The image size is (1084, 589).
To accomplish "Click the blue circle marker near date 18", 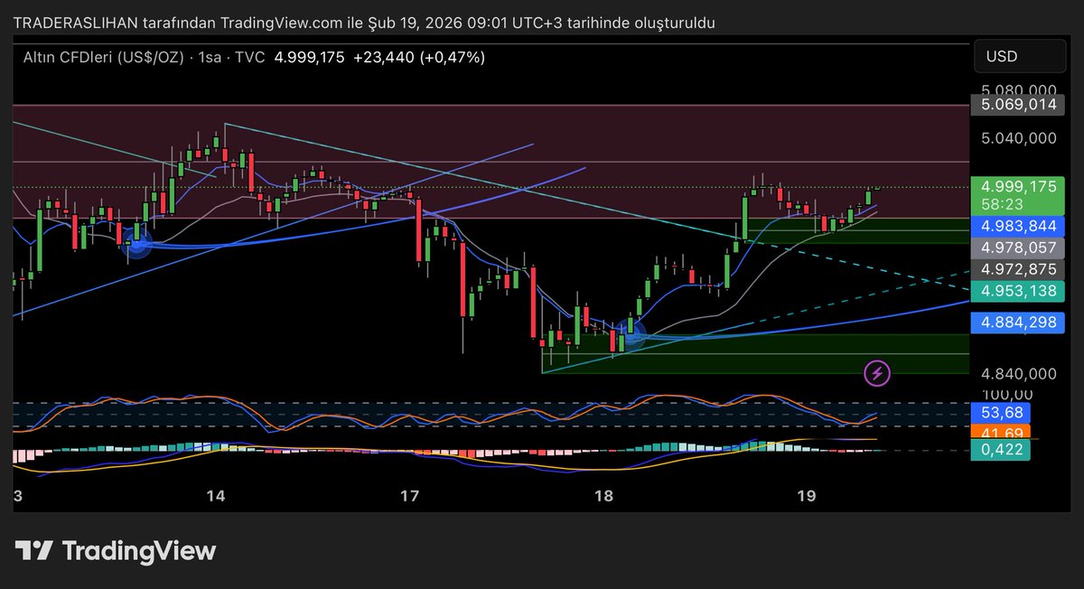I will pyautogui.click(x=632, y=333).
